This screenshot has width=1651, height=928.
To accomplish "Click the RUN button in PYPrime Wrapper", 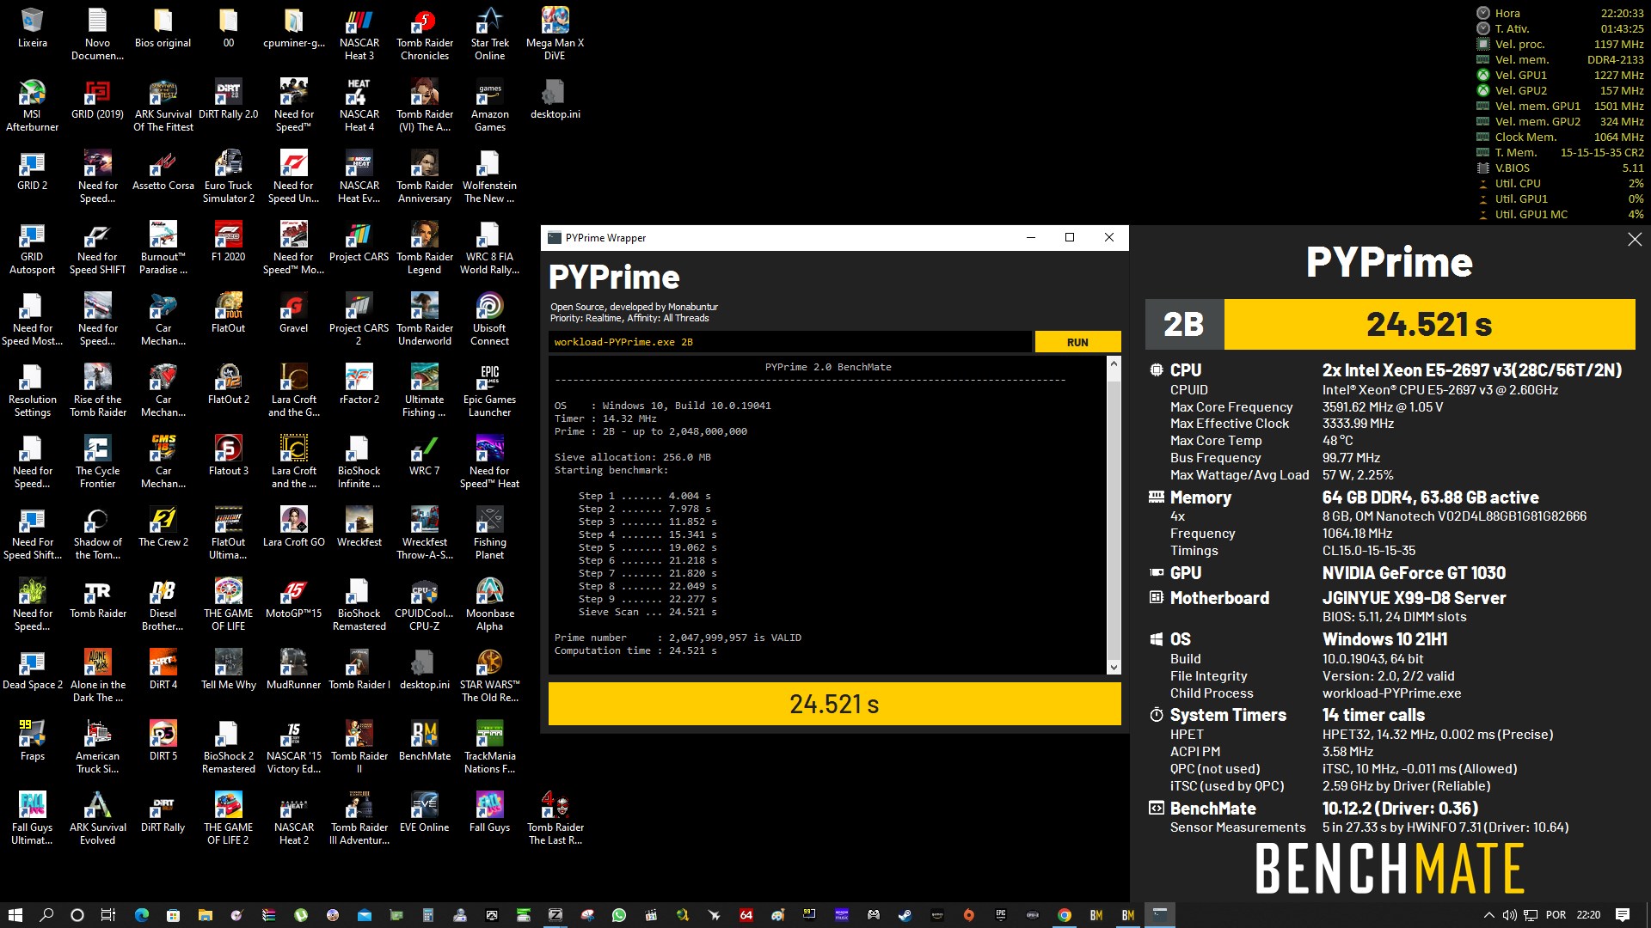I will (x=1077, y=342).
